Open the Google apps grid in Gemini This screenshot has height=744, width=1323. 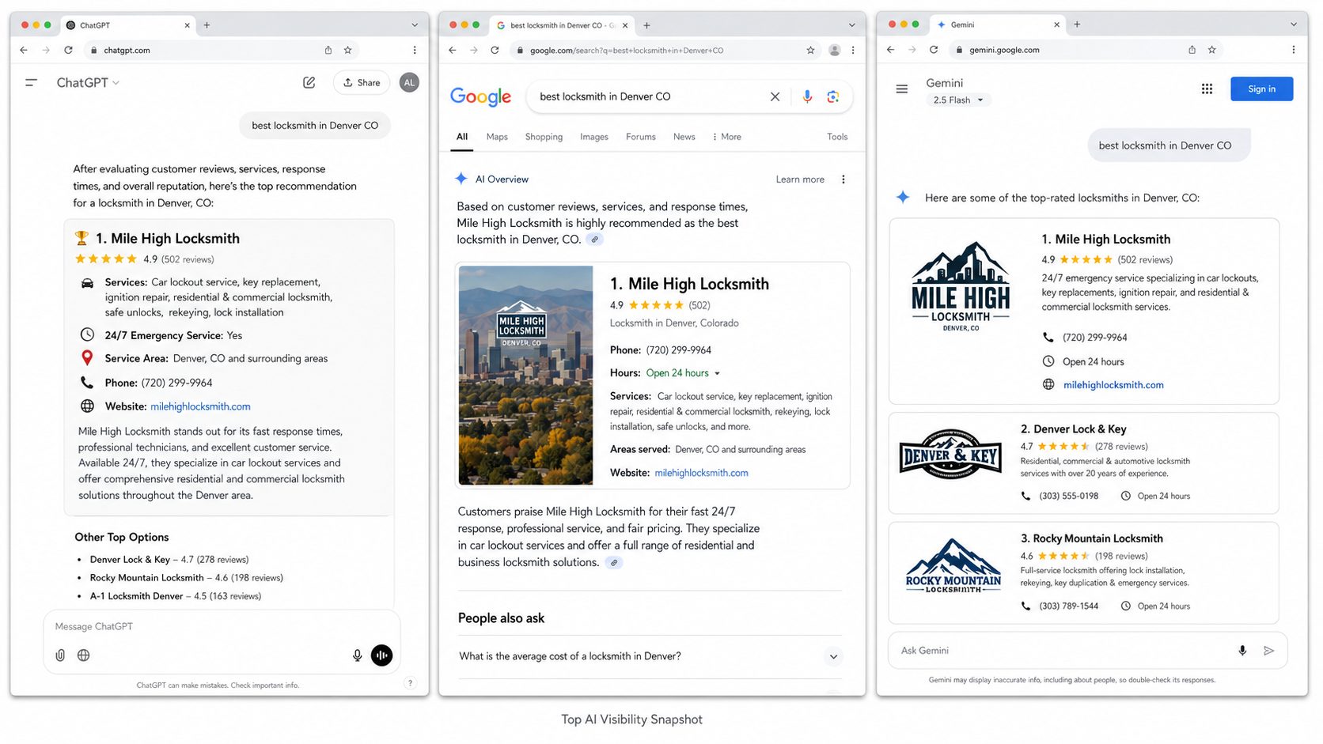point(1207,89)
